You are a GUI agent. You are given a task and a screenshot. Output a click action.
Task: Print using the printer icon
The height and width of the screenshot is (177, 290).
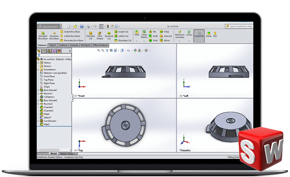coord(89,26)
